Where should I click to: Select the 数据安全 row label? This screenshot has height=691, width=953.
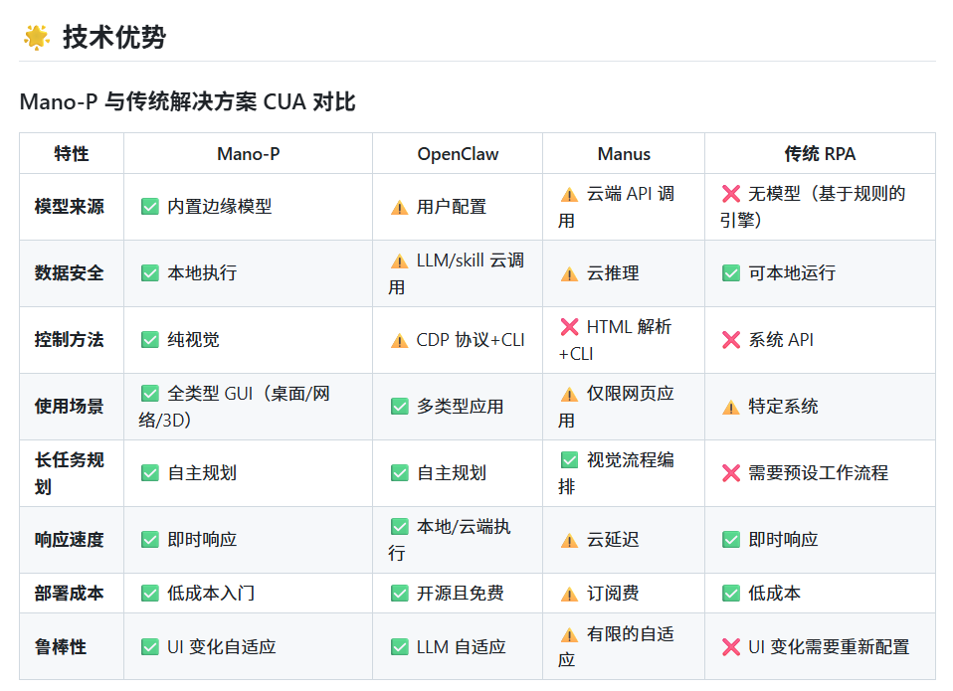click(70, 273)
